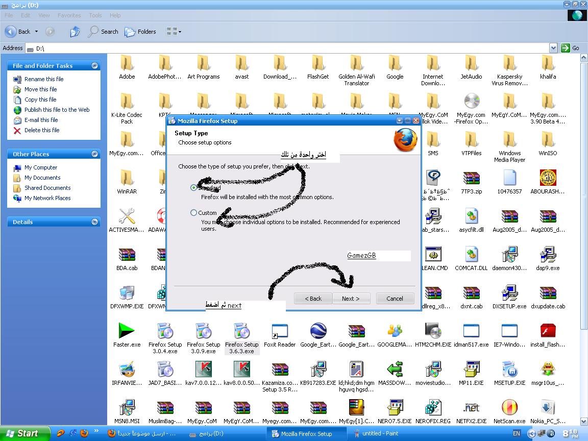Select the MASSDOW... green arrows icon
The height and width of the screenshot is (441, 588).
[x=395, y=369]
